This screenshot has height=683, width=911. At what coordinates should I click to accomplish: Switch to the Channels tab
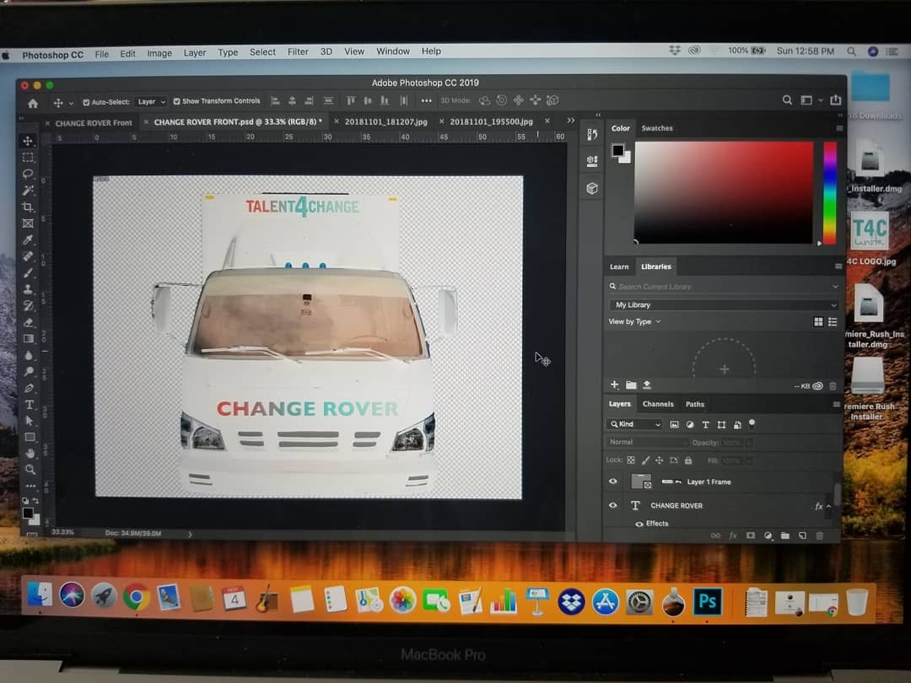(x=658, y=404)
